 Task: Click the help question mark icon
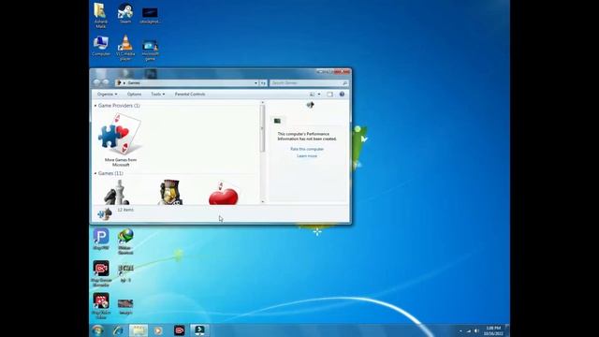(342, 94)
